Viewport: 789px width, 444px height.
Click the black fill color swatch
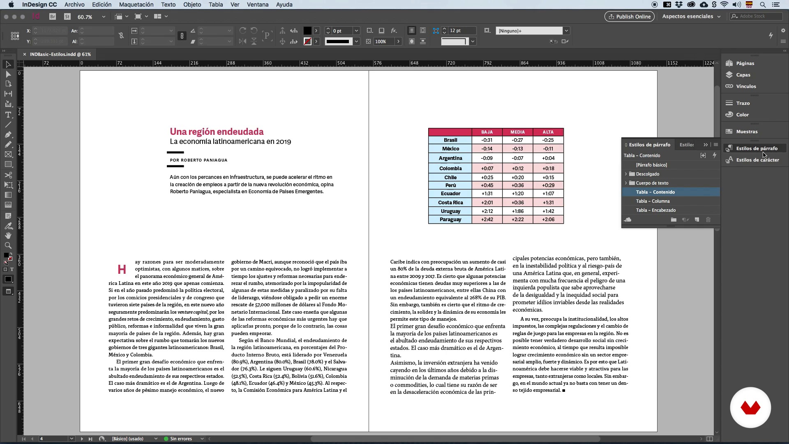tap(307, 31)
